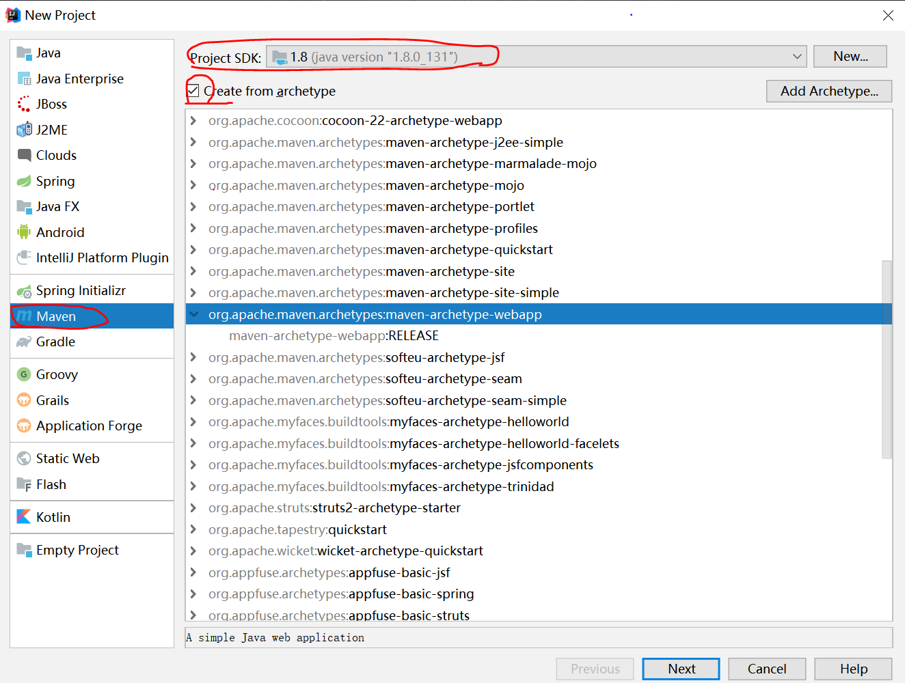Click the Kotlin logo icon
The width and height of the screenshot is (905, 683).
coord(24,517)
